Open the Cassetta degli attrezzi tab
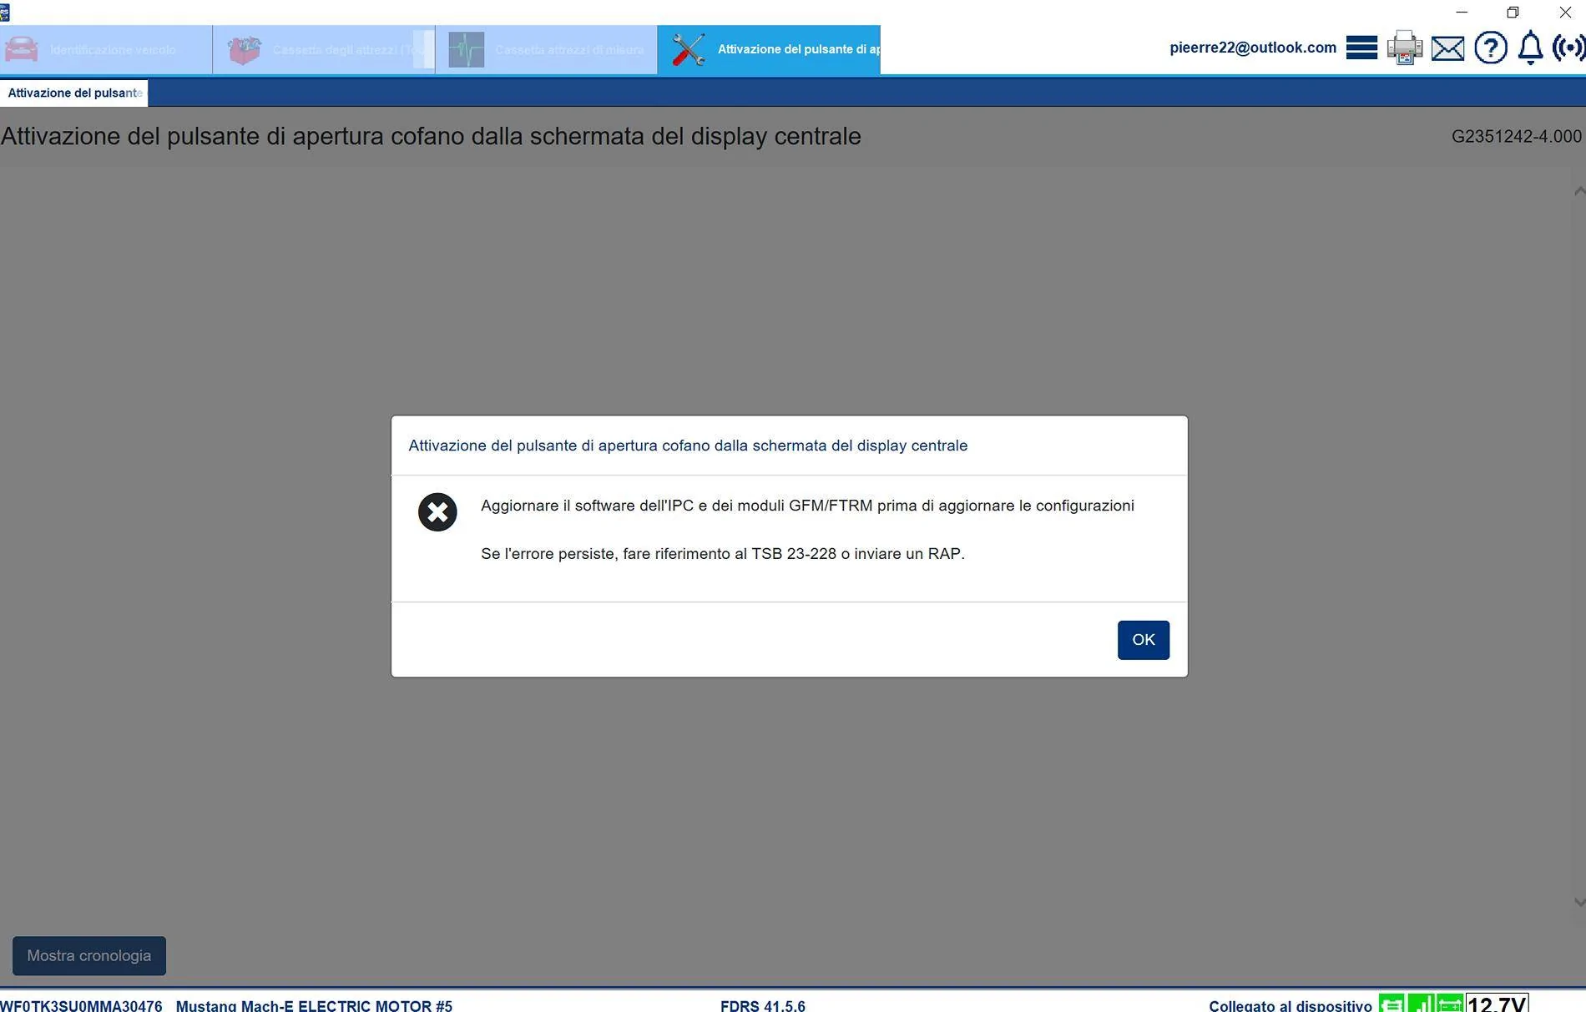1586x1012 pixels. (324, 50)
